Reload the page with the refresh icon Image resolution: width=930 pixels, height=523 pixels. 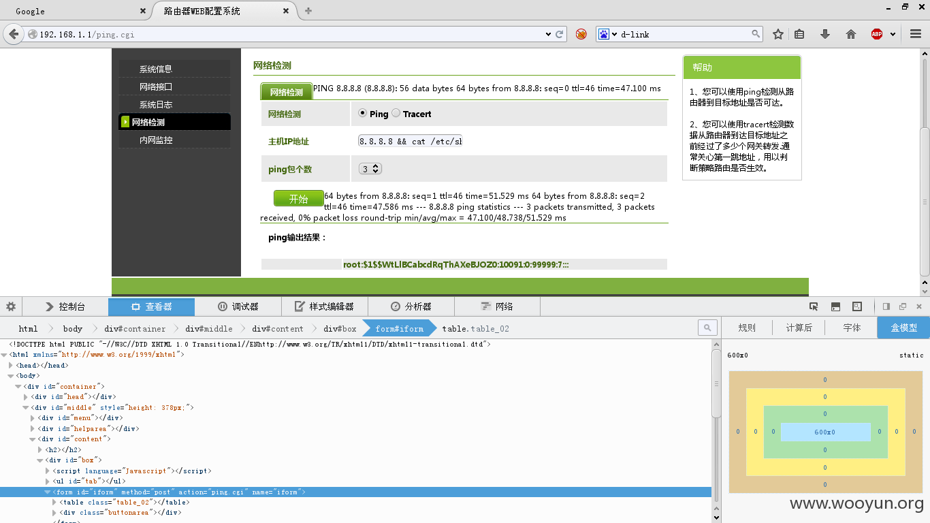pos(560,34)
